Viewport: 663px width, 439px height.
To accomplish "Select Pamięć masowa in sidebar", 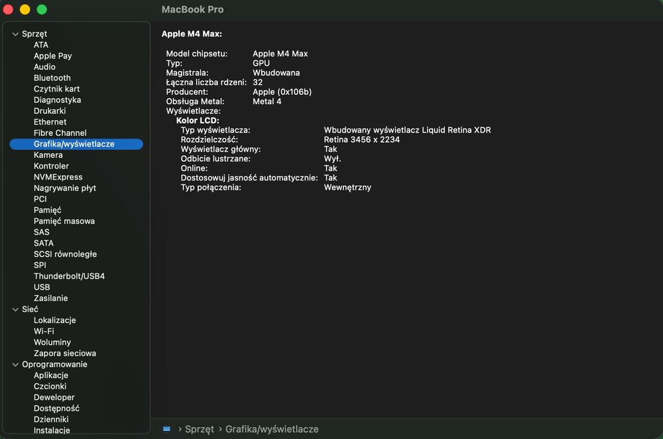I will pos(64,221).
